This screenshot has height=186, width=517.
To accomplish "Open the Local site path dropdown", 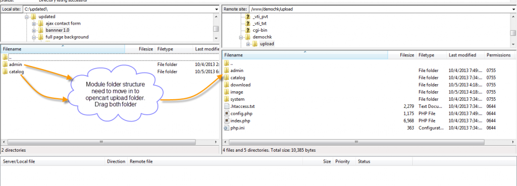I will coord(216,9).
